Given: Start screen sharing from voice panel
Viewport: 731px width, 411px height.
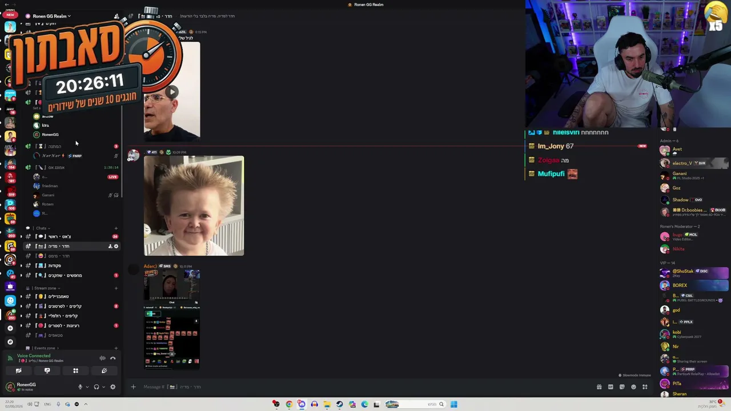Looking at the screenshot, I should 47,370.
